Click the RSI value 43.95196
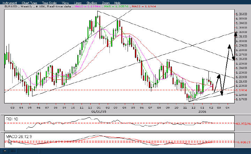The width and height of the screenshot is (251, 154). pyautogui.click(x=243, y=123)
